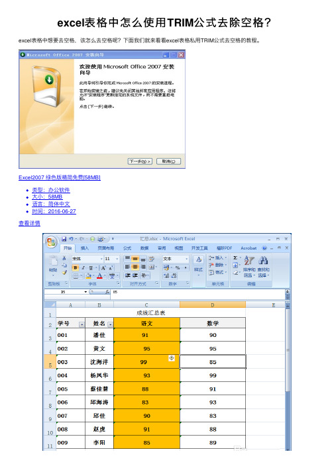
Task: Click the 类型：办公软件 link
Action: point(51,190)
